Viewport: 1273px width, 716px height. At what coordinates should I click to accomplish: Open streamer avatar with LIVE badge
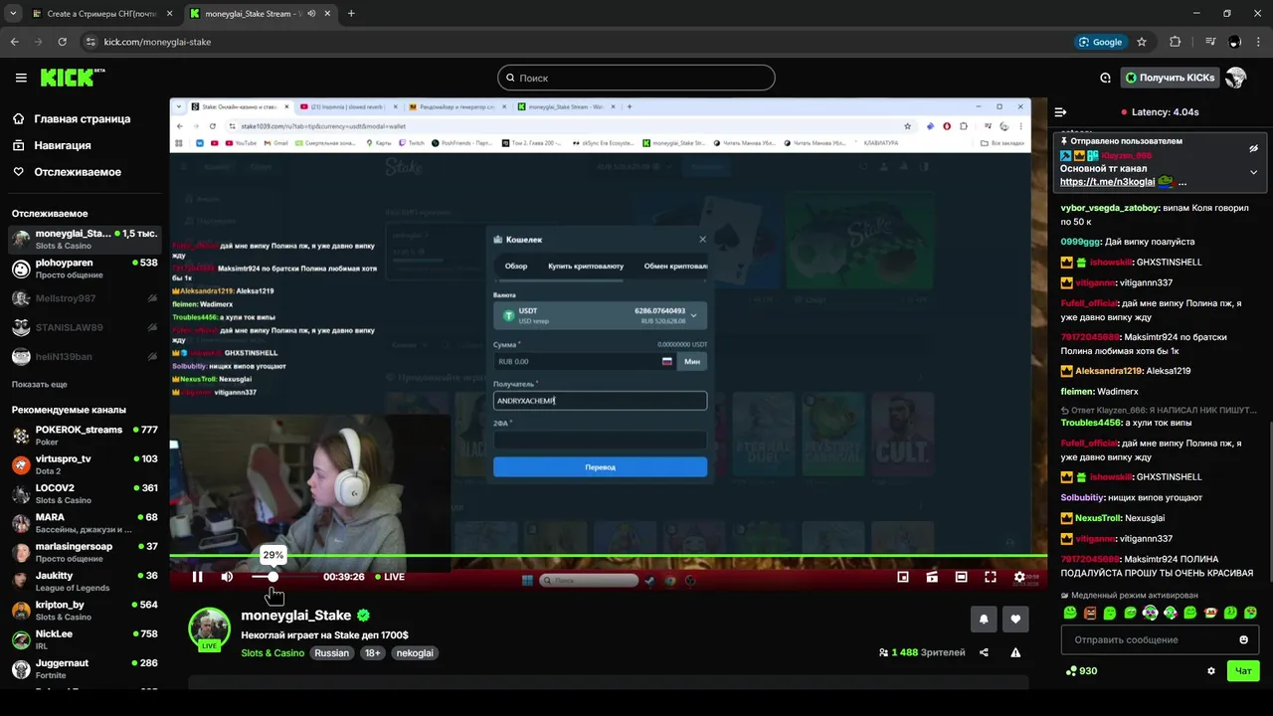(210, 628)
